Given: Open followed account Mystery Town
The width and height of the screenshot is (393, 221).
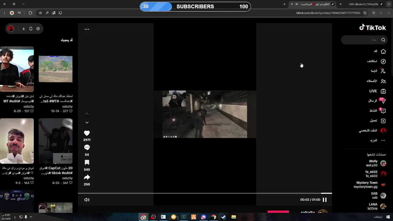Looking at the screenshot, I should tap(370, 185).
